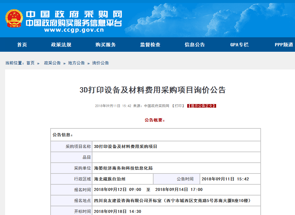The height and width of the screenshot is (215, 295).
Task: Click the national emblem logo
Action: coord(14,18)
